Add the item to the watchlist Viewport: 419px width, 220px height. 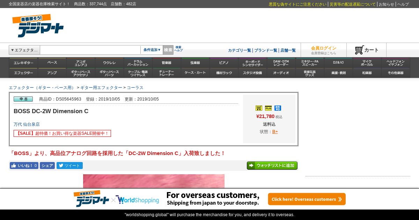[272, 166]
